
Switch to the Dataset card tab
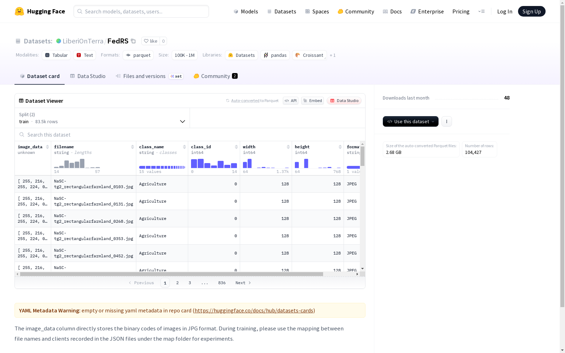(x=40, y=76)
